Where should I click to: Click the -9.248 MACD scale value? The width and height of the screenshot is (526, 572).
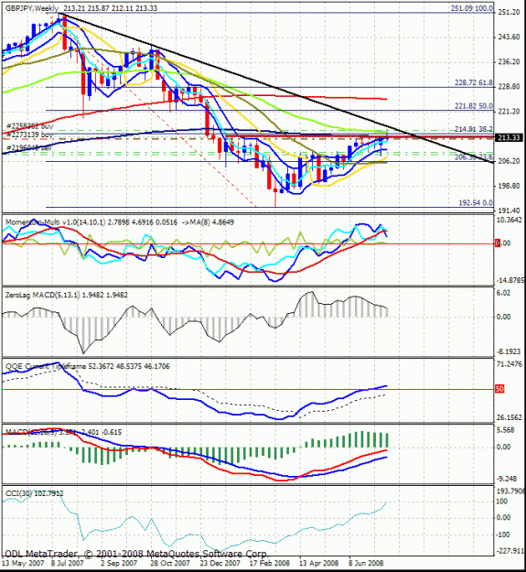pos(507,479)
